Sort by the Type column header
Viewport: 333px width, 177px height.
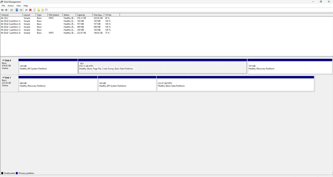click(42, 15)
